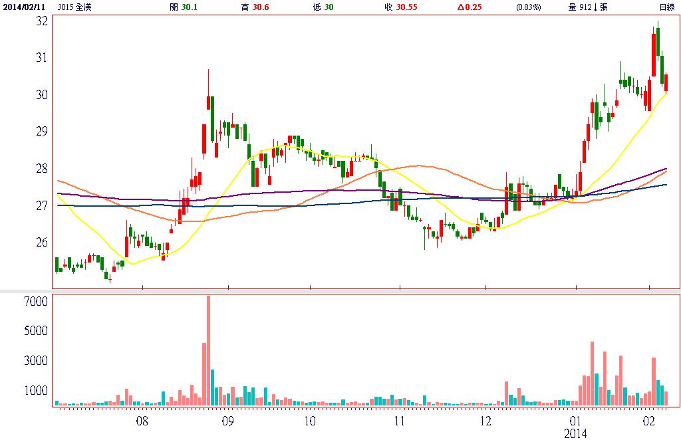Click the price change △0.25 indicator
The image size is (681, 440).
[470, 7]
